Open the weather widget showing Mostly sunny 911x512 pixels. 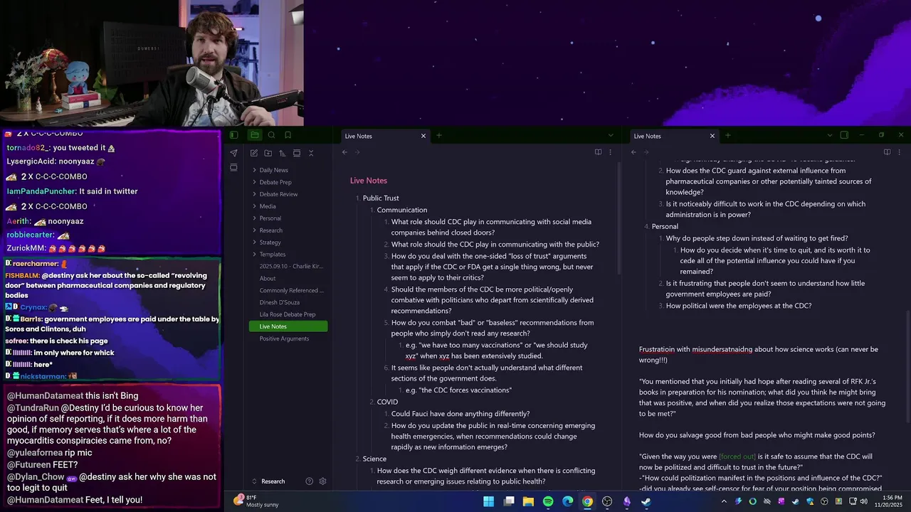coord(256,501)
